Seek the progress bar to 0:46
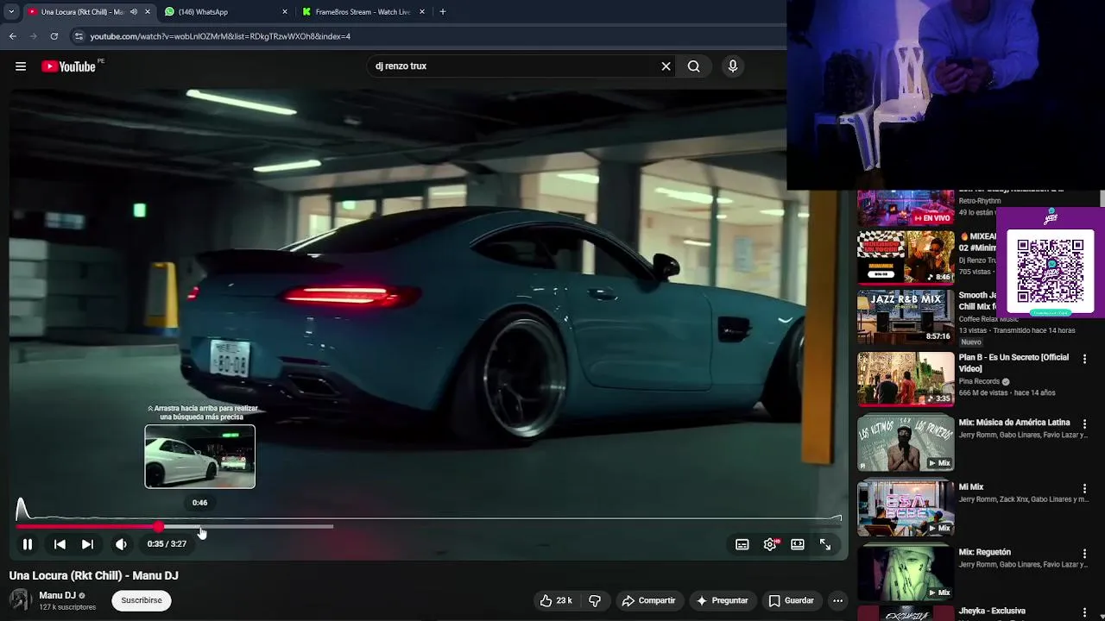 pyautogui.click(x=199, y=525)
